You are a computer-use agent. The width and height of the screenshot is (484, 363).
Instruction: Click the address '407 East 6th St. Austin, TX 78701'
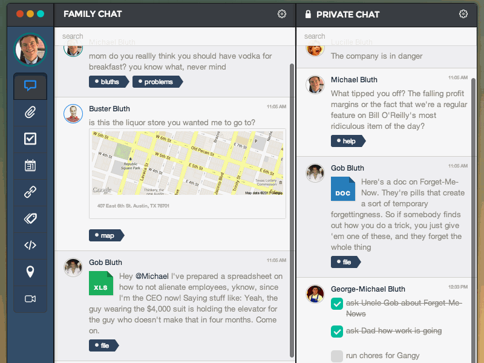click(133, 206)
